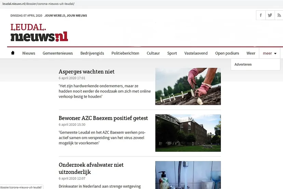Click the AZC Baexem building thumbnail
The height and width of the screenshot is (189, 283).
(x=188, y=133)
